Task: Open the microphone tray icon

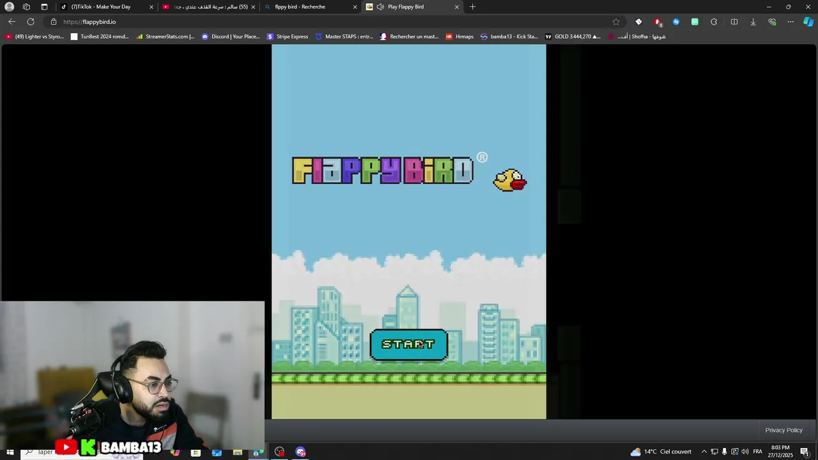Action: click(724, 452)
